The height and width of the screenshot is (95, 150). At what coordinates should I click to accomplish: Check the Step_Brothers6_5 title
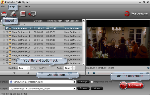[7, 52]
